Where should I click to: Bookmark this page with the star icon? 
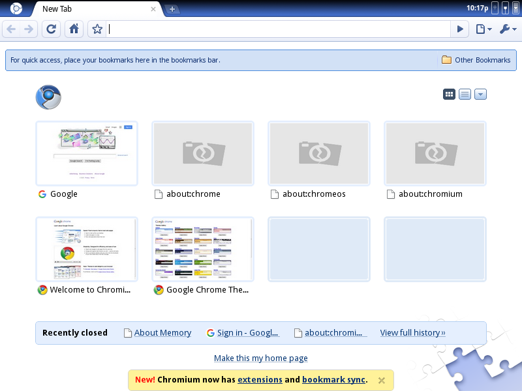point(97,29)
